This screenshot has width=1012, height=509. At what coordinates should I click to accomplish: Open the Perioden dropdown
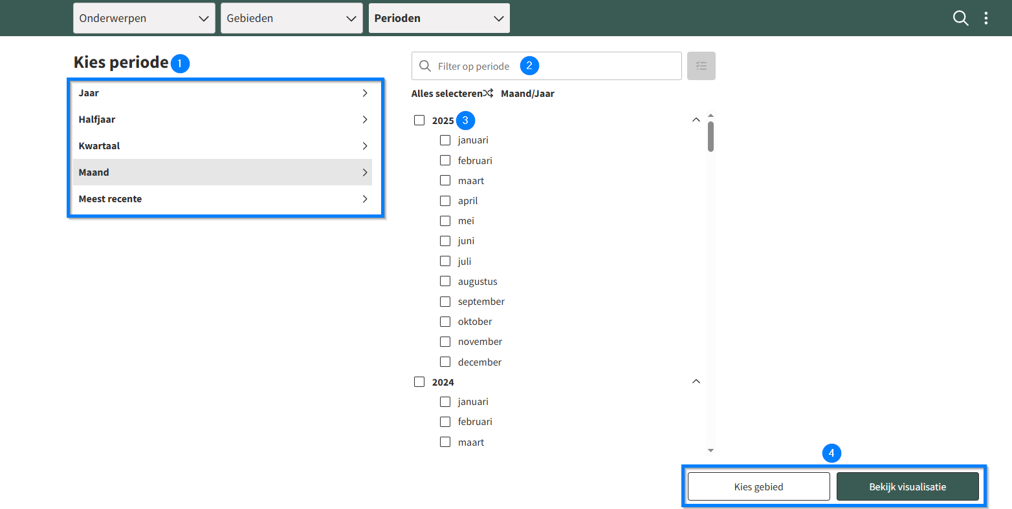[439, 18]
